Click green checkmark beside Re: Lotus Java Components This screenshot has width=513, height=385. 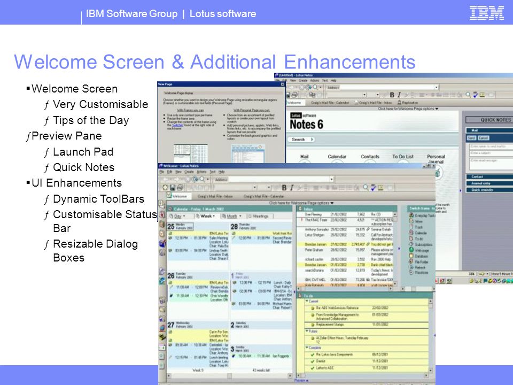click(312, 355)
